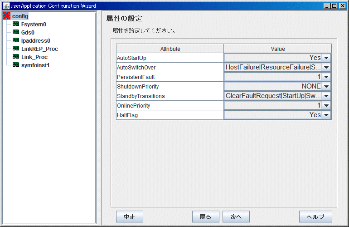The width and height of the screenshot is (349, 227).
Task: Expand the AutoSwitchOver dropdown arrow
Action: (326, 68)
